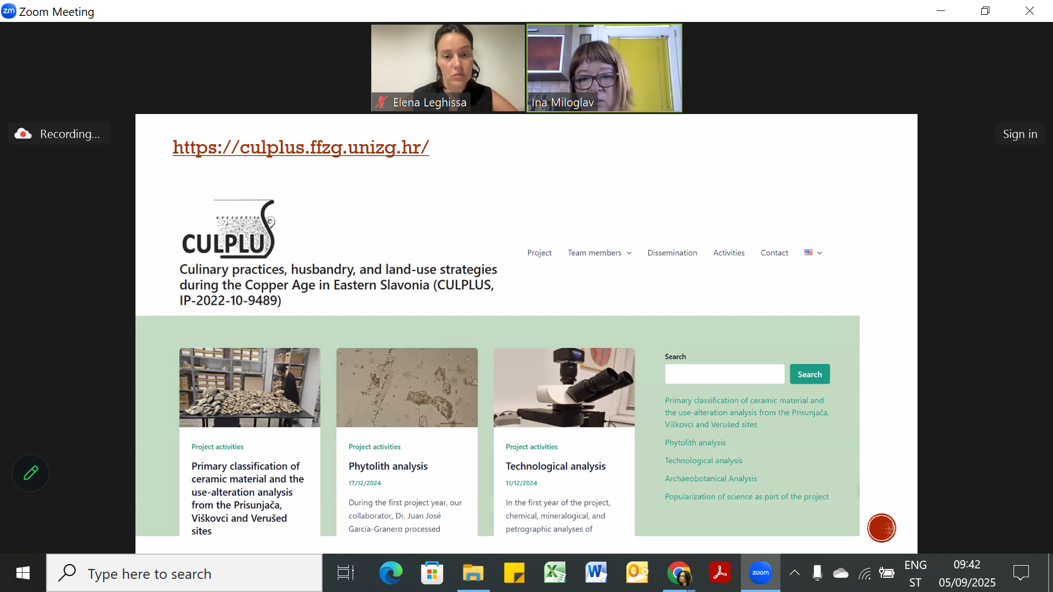Open the Activities menu item
This screenshot has width=1053, height=592.
(728, 253)
